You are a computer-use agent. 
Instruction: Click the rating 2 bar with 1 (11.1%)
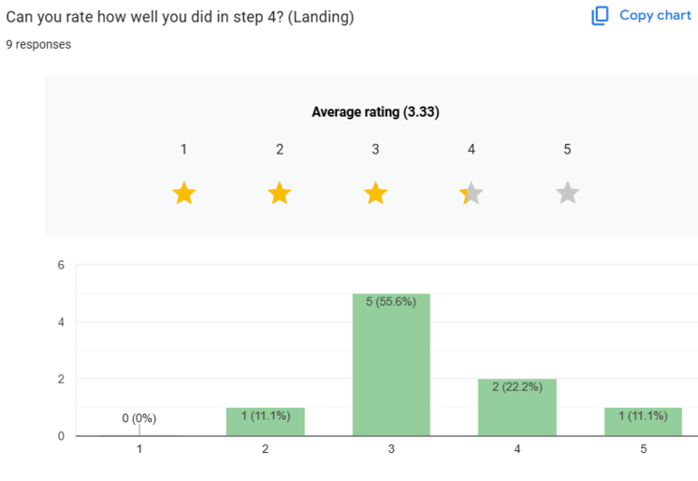[x=266, y=422]
